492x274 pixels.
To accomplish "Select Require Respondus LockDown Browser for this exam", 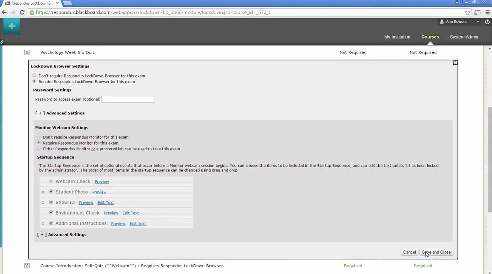I will click(x=34, y=81).
